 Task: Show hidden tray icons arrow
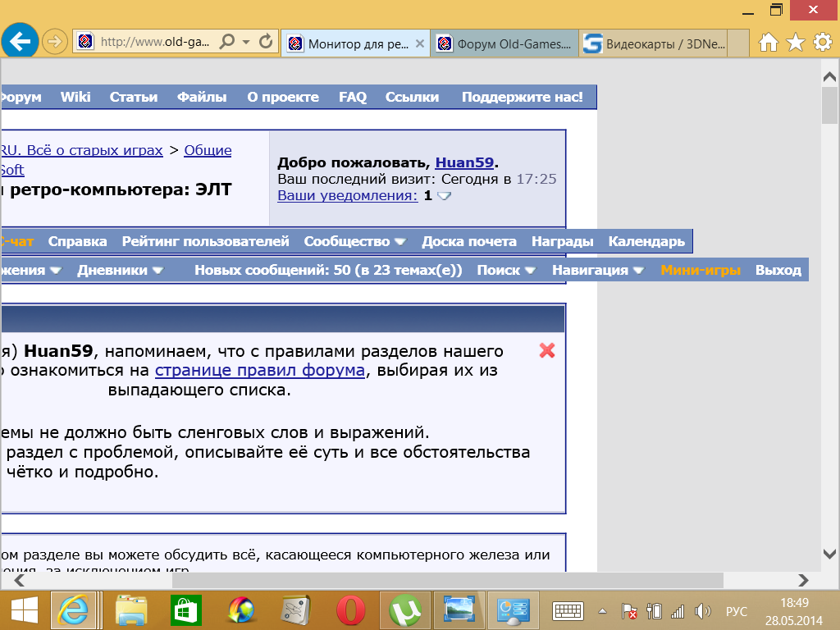point(602,611)
